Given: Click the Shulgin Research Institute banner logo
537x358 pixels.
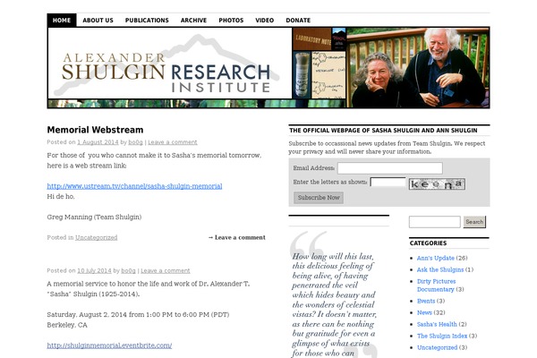Looking at the screenshot, I should point(170,64).
